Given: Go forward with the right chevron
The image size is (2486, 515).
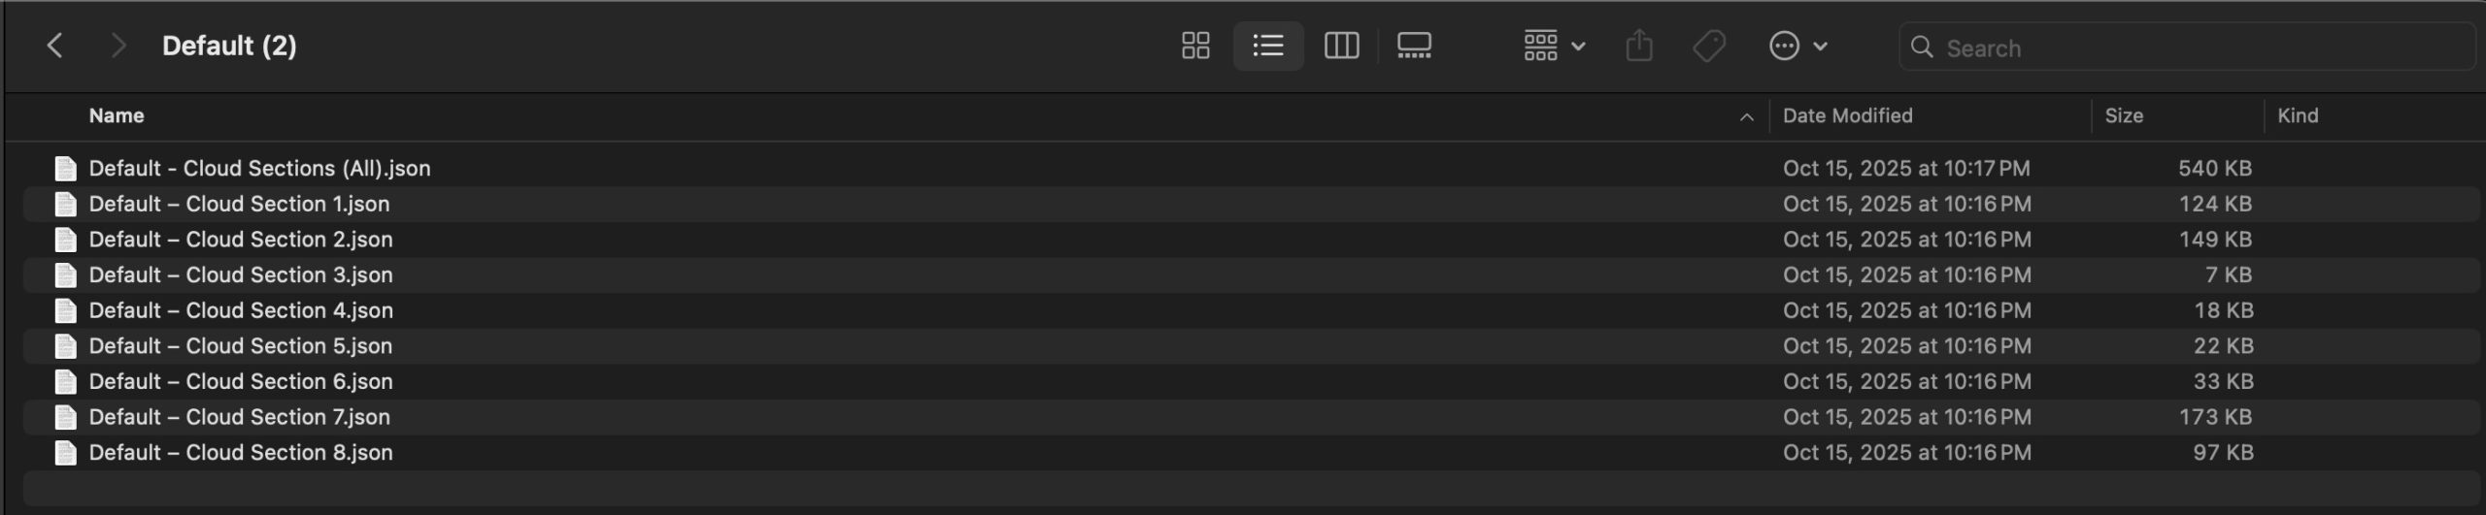Looking at the screenshot, I should 118,46.
